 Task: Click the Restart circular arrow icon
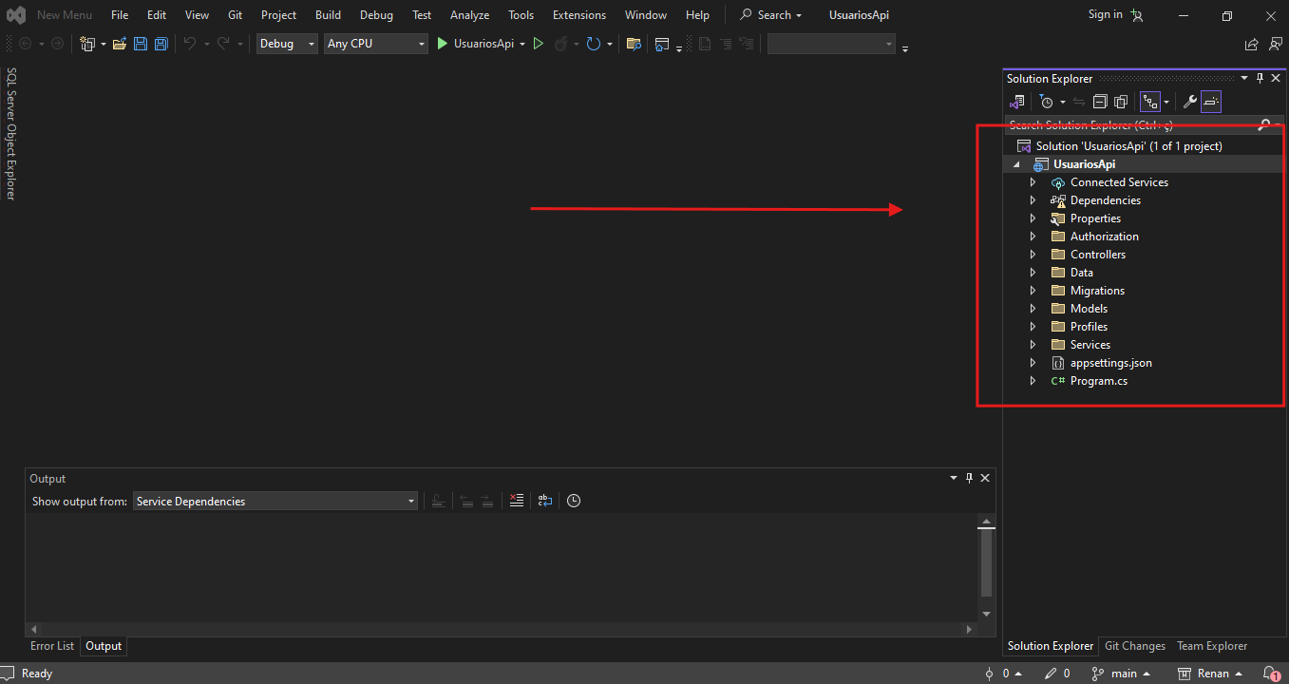[594, 44]
